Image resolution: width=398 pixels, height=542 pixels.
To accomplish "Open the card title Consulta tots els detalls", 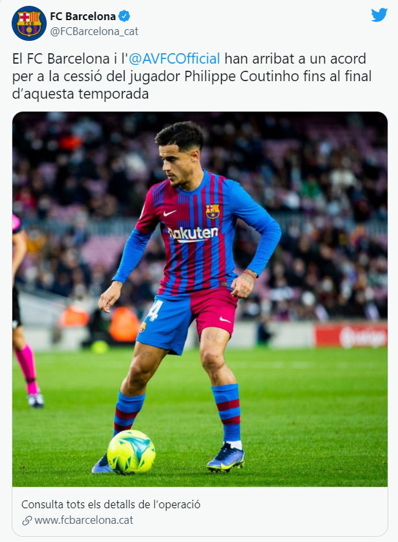I will click(x=111, y=504).
